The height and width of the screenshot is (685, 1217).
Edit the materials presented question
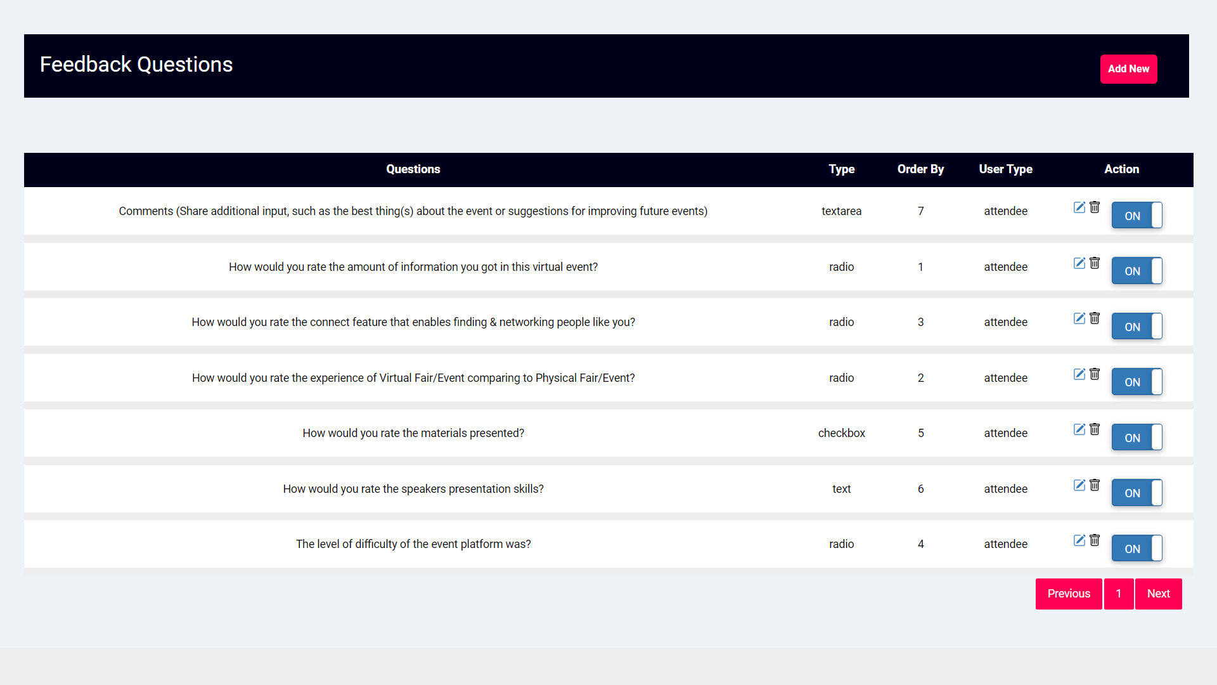1079,429
